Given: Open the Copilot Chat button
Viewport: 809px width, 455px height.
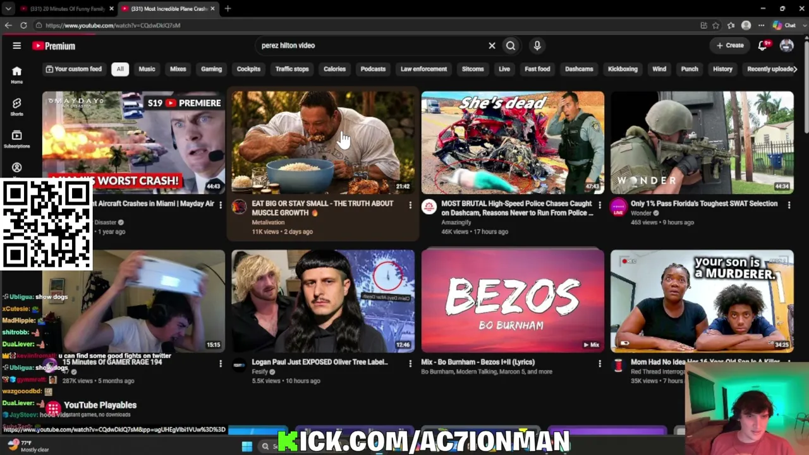Looking at the screenshot, I should point(785,25).
